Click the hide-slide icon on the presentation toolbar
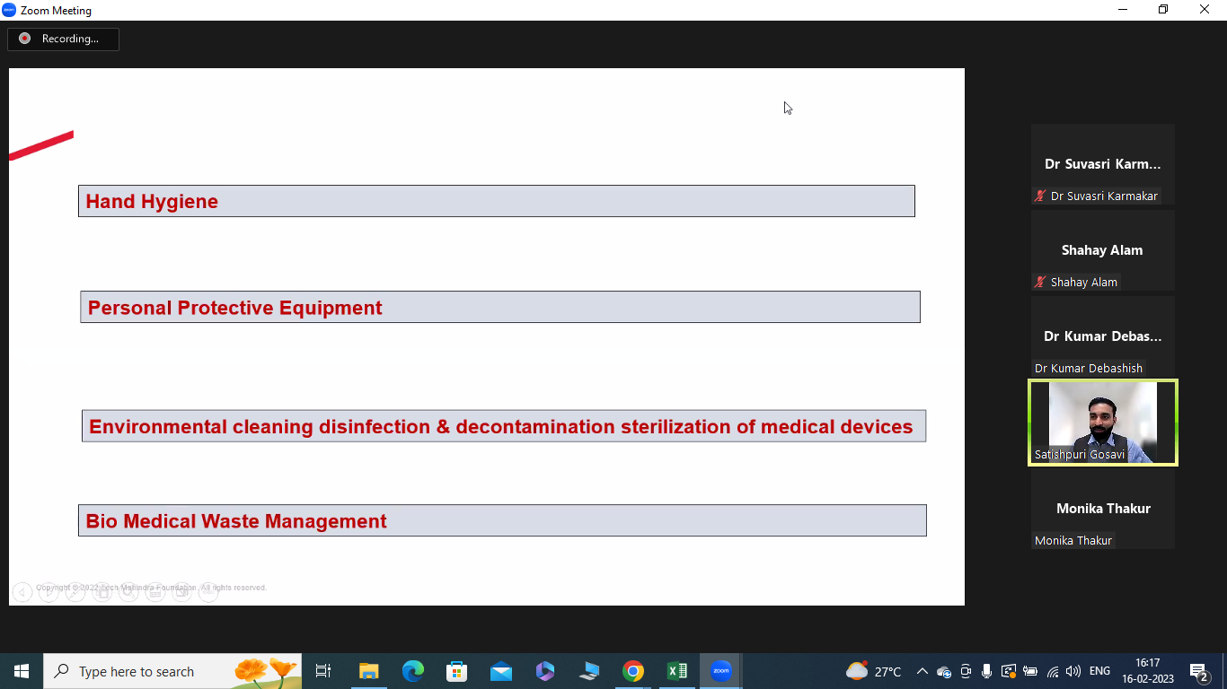 point(182,591)
